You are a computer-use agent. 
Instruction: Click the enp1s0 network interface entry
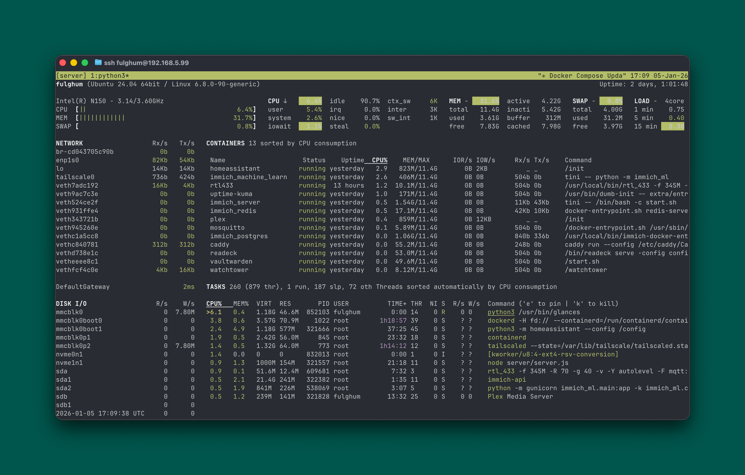[69, 160]
